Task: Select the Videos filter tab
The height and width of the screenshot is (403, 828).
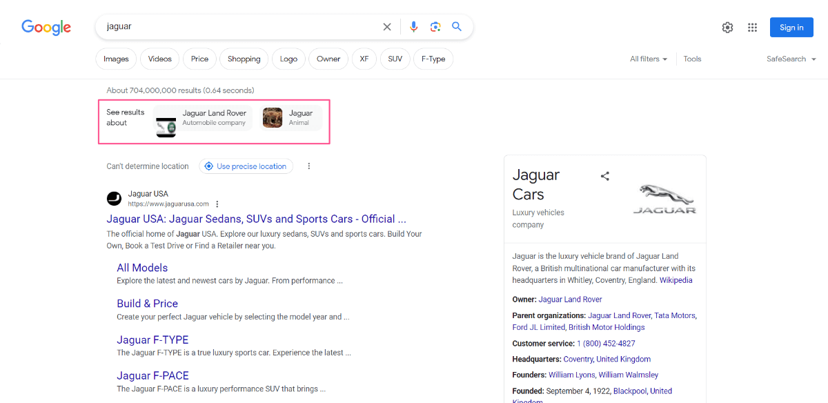Action: (160, 59)
